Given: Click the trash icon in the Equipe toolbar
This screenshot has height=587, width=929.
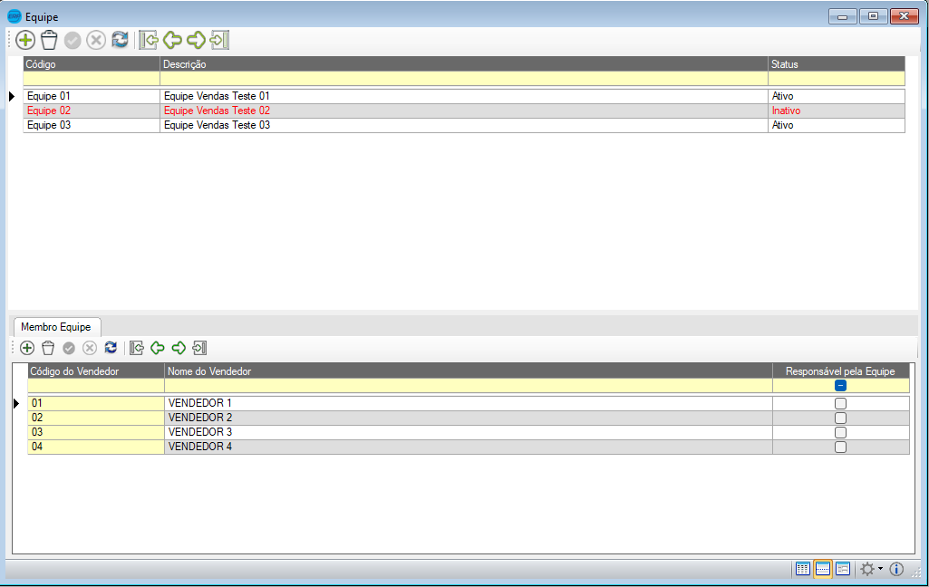Looking at the screenshot, I should [49, 40].
